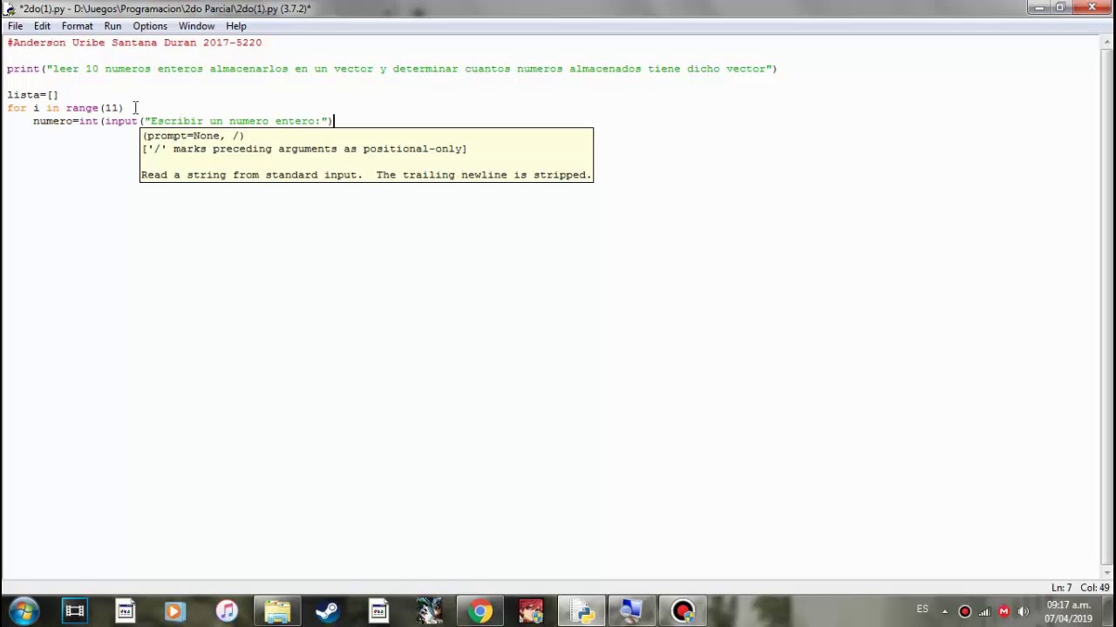Screen dimensions: 1116x627
Task: Click the scrollbar up arrow in the editor
Action: (1108, 41)
